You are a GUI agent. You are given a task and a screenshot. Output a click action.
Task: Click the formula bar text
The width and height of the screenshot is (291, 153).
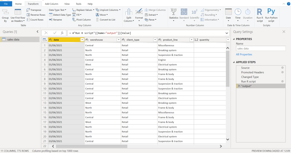click(100, 33)
